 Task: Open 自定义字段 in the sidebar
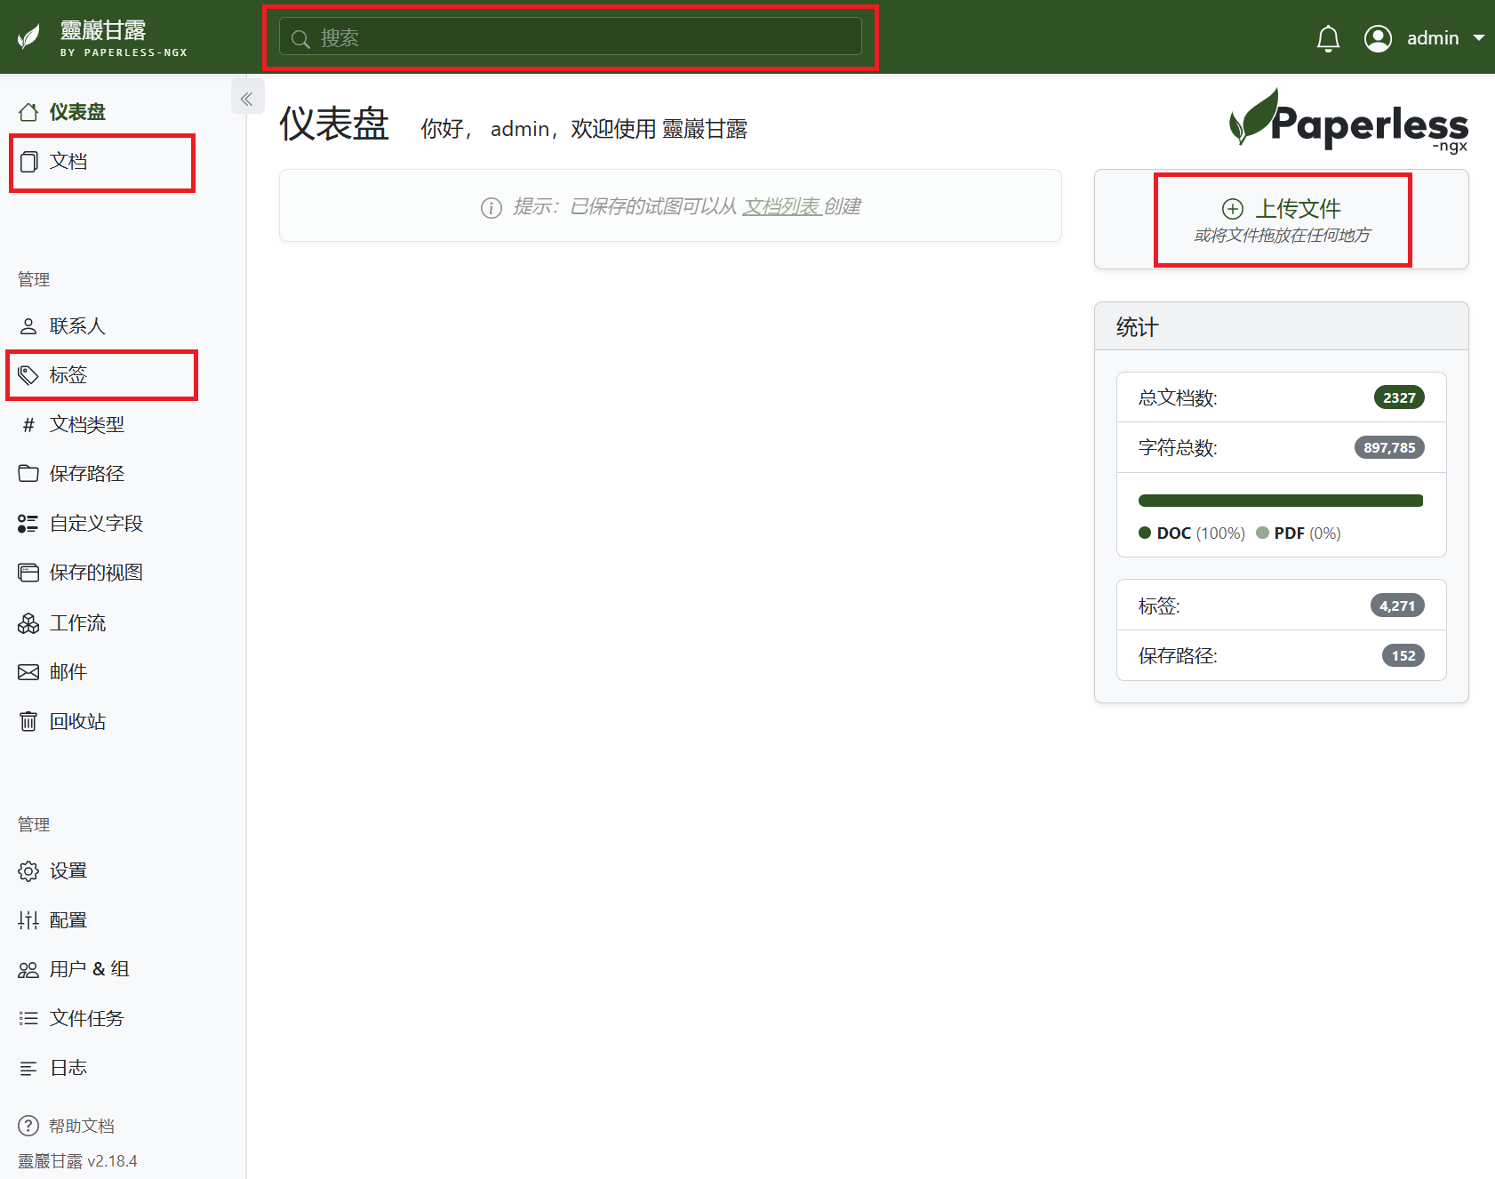(96, 524)
